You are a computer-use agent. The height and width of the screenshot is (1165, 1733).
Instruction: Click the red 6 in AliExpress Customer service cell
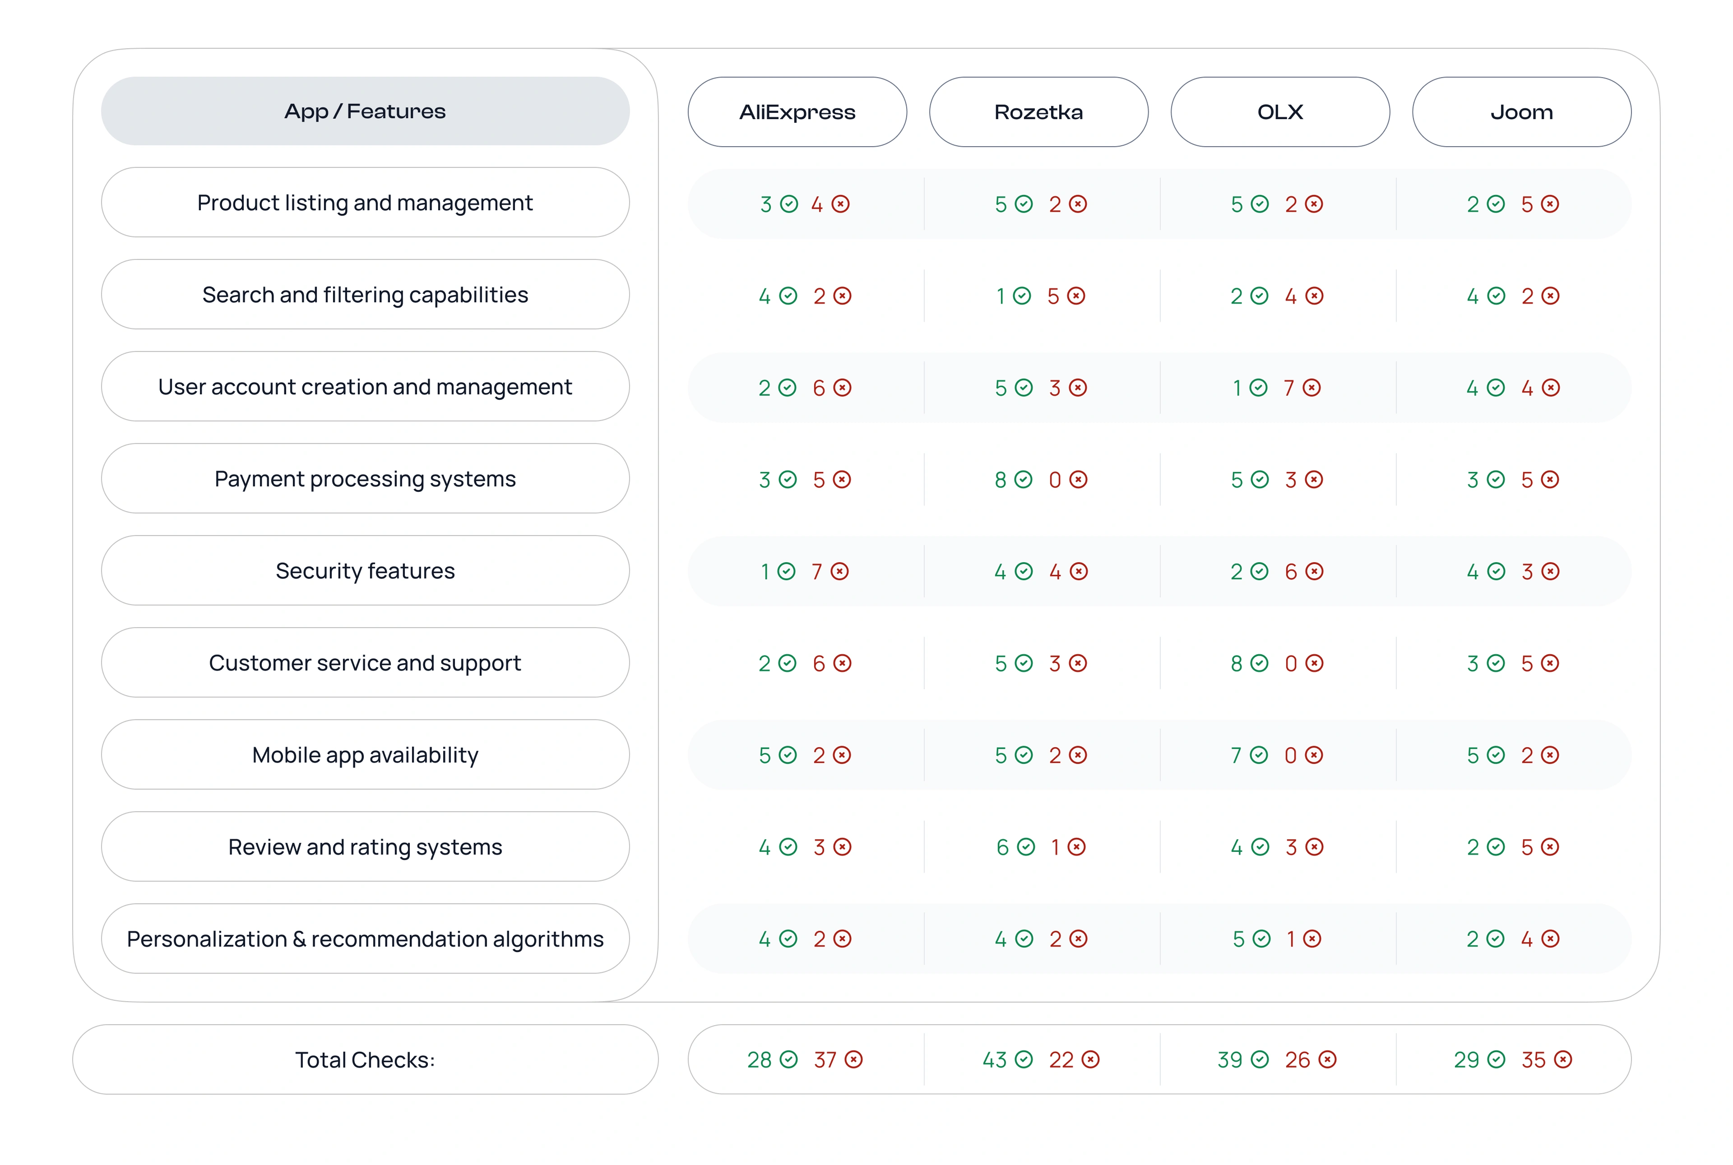819,663
